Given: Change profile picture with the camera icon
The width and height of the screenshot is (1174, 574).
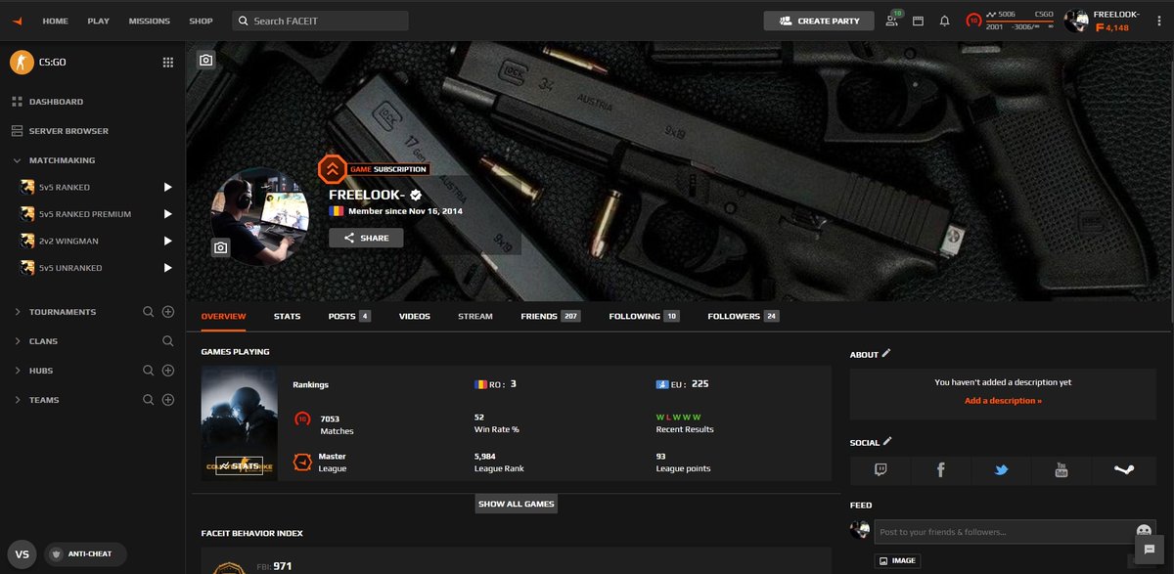Looking at the screenshot, I should click(x=221, y=248).
